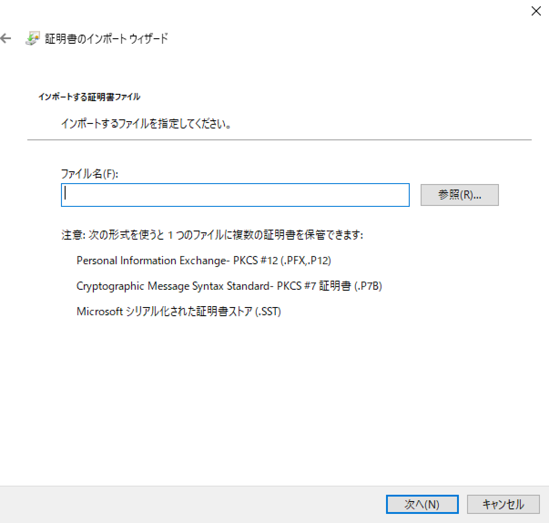Cancel the wizard with キャンセル

coord(503,504)
